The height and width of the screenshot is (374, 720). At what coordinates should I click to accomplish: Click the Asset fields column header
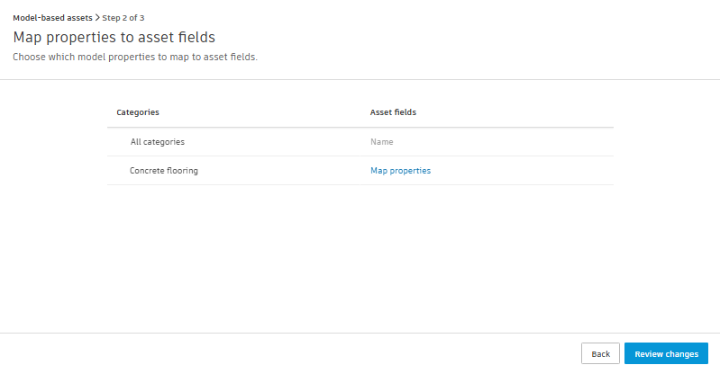(393, 112)
